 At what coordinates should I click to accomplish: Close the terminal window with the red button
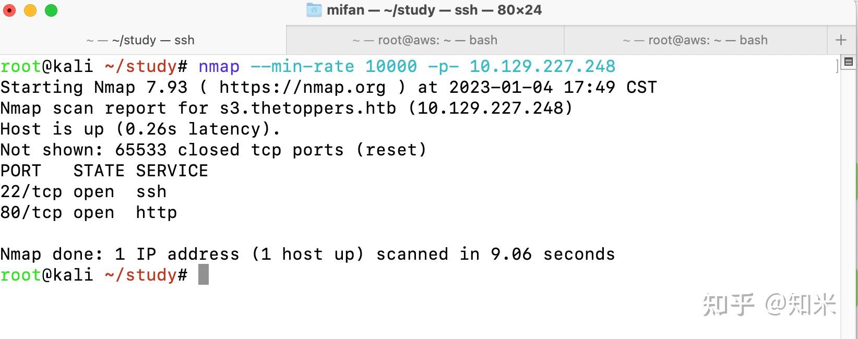click(x=9, y=10)
